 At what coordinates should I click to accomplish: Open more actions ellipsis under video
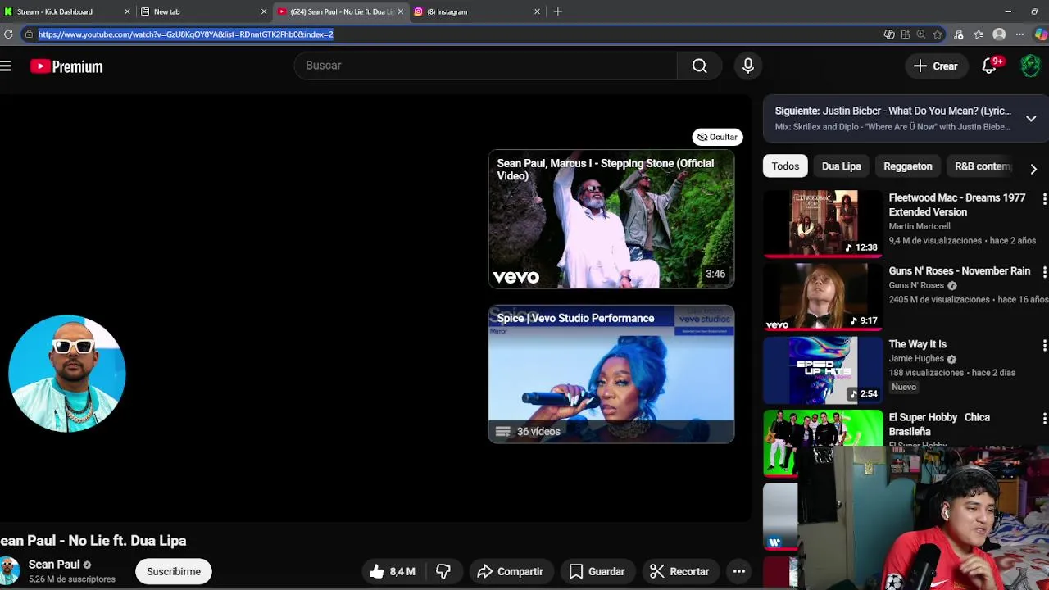tap(738, 571)
